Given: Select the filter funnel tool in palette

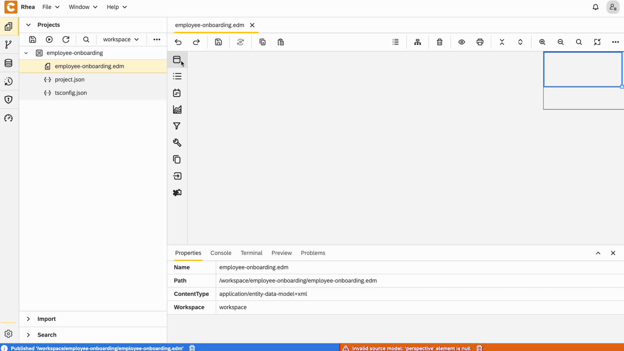Looking at the screenshot, I should [177, 126].
